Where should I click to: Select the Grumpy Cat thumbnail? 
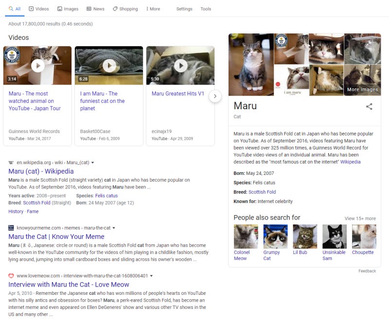coord(275,237)
